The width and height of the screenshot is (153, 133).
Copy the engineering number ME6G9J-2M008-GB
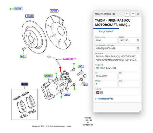138,48
